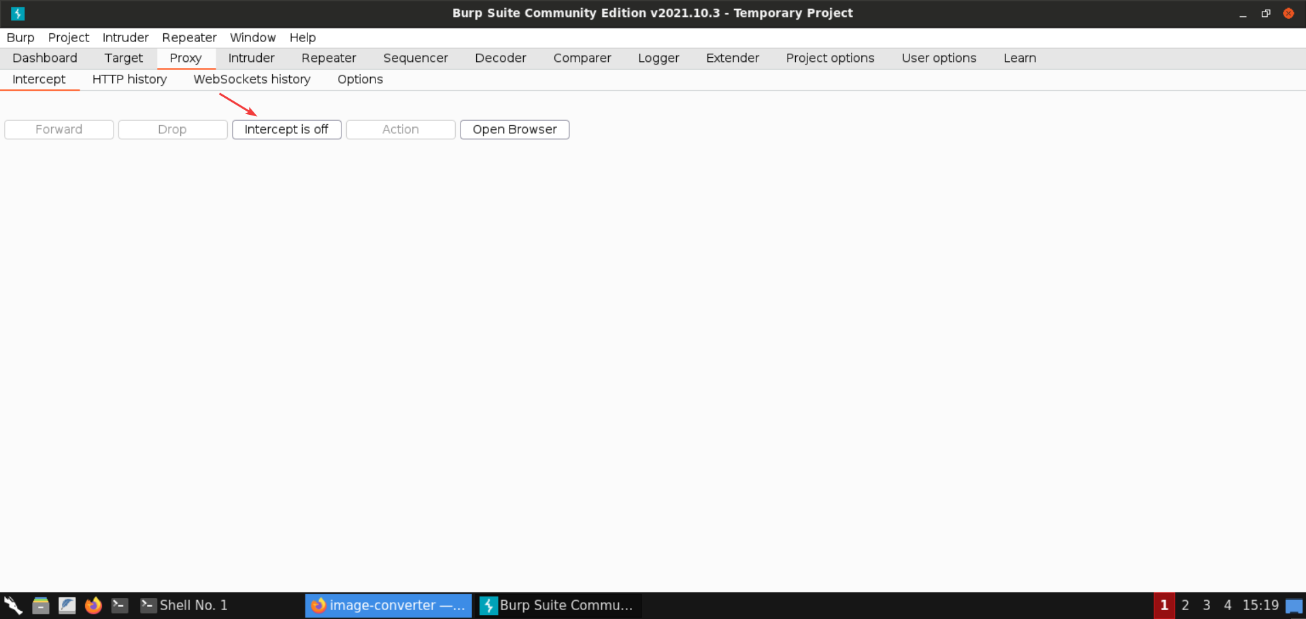Image resolution: width=1306 pixels, height=619 pixels.
Task: Switch to workspace 4
Action: pyautogui.click(x=1227, y=605)
